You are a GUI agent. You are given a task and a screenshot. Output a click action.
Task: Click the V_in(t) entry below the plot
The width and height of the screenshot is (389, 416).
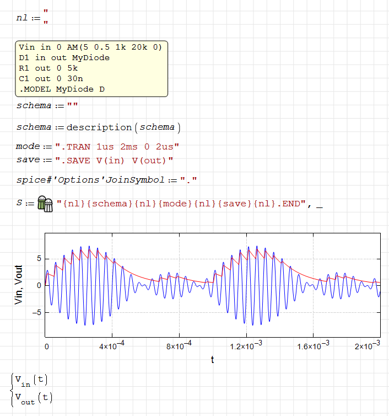31,380
